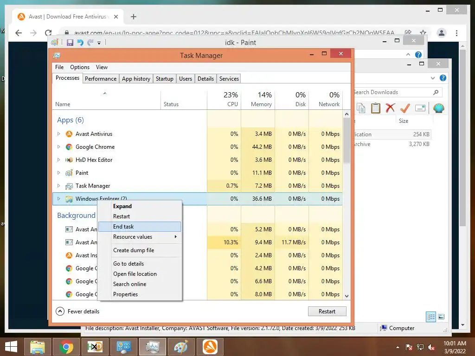475x356 pixels.
Task: Expand the Google Chrome process group
Action: point(59,147)
